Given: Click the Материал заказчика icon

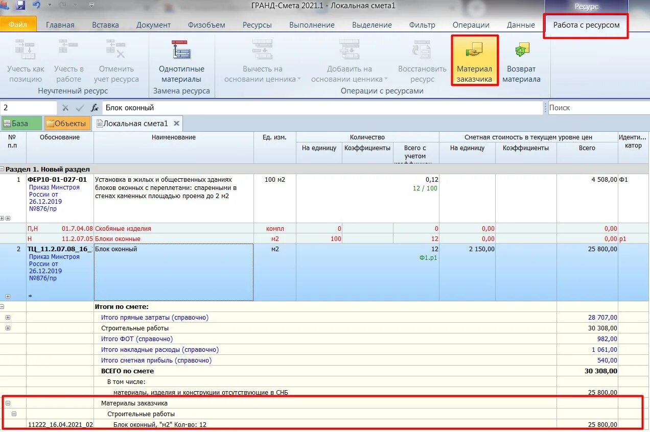Looking at the screenshot, I should 474,50.
